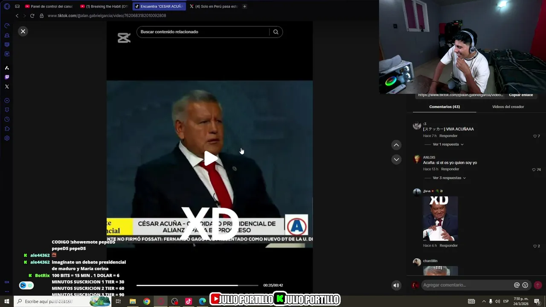
Task: Select the 'Comentarios (43)' tab
Action: point(444,107)
